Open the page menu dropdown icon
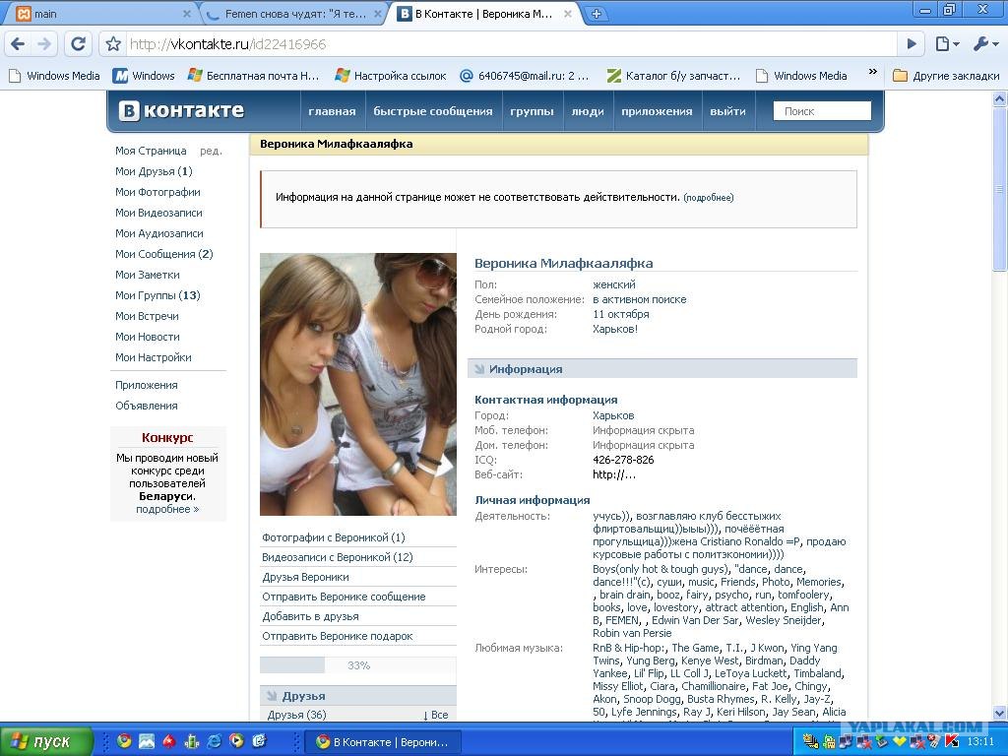Image resolution: width=1008 pixels, height=756 pixels. coord(948,43)
